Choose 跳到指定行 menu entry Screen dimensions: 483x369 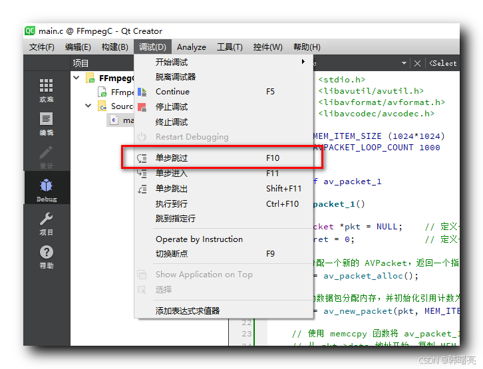point(224,219)
